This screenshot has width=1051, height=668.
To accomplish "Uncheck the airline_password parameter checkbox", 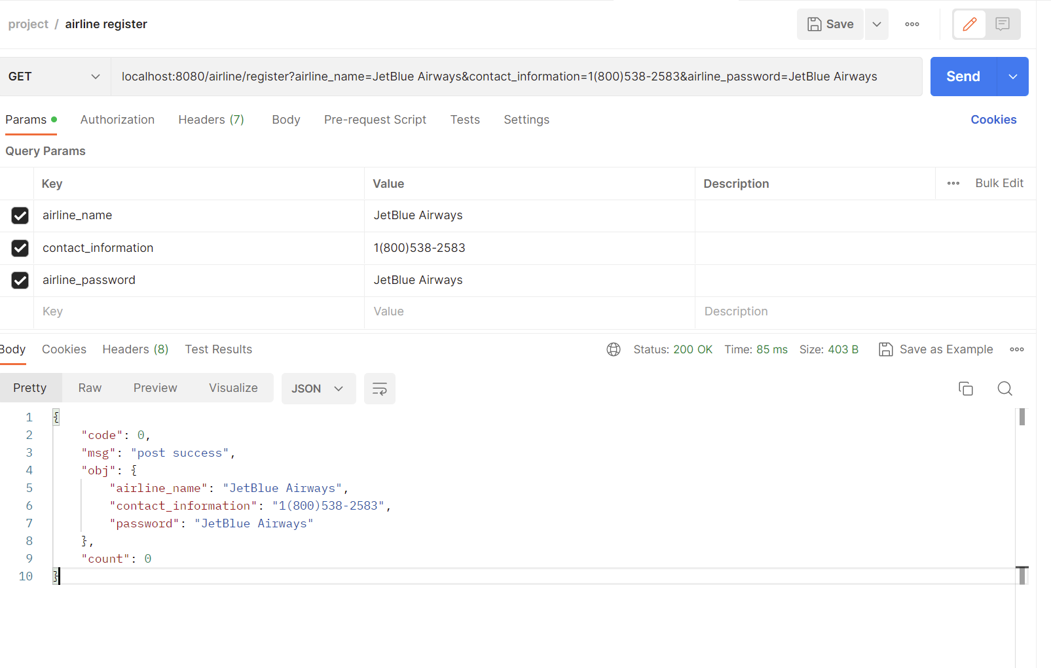I will tap(20, 280).
